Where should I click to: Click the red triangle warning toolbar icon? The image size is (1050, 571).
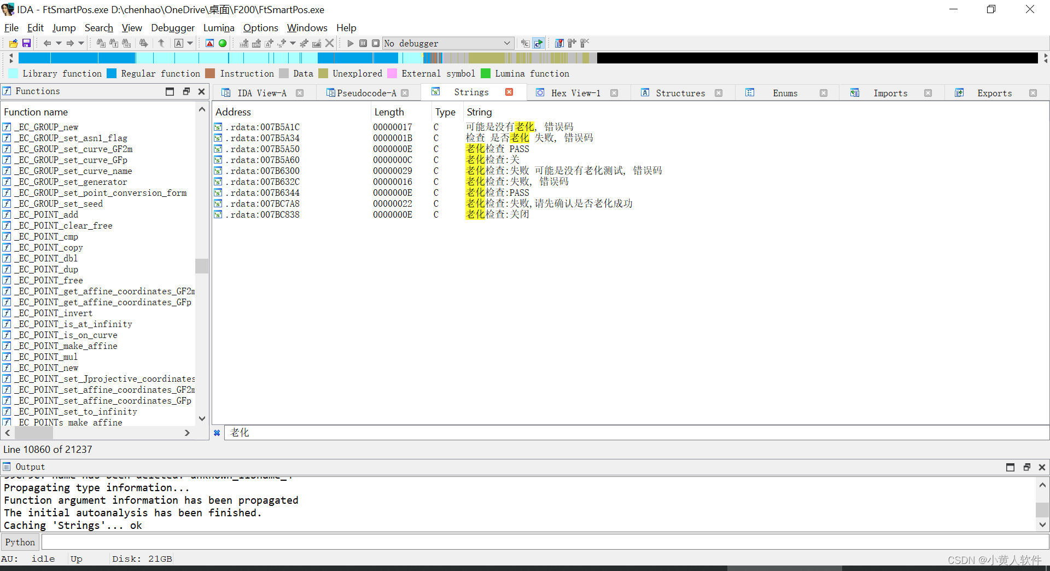[x=209, y=43]
